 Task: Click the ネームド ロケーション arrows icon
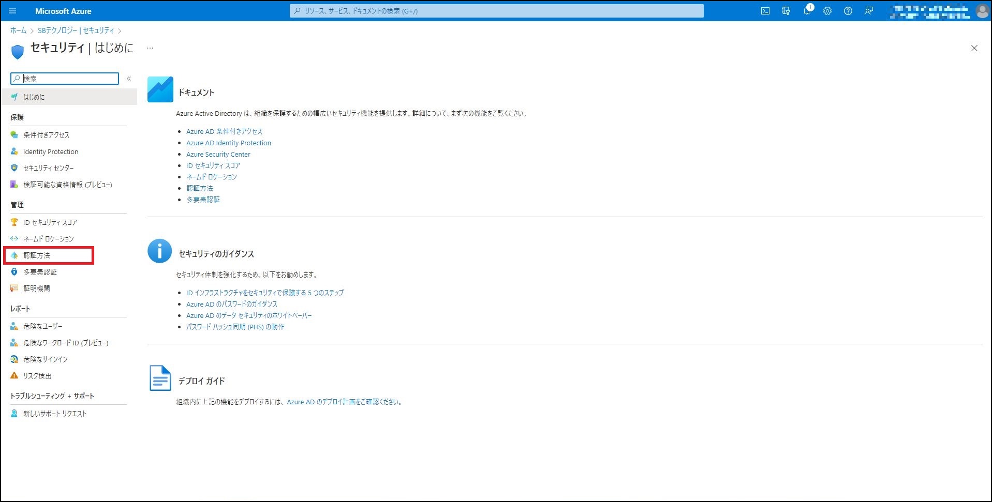14,239
